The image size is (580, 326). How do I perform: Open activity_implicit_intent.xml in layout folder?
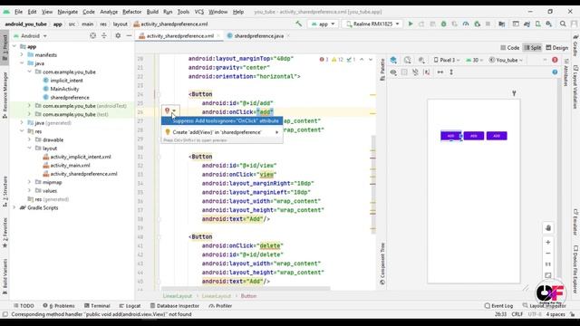click(80, 157)
